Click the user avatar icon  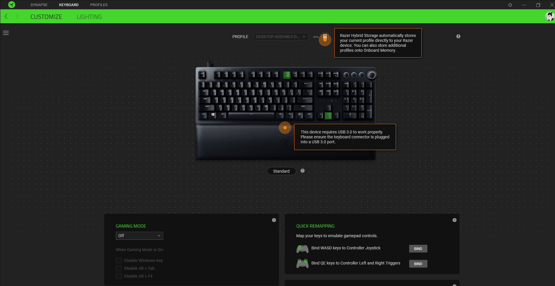click(550, 16)
